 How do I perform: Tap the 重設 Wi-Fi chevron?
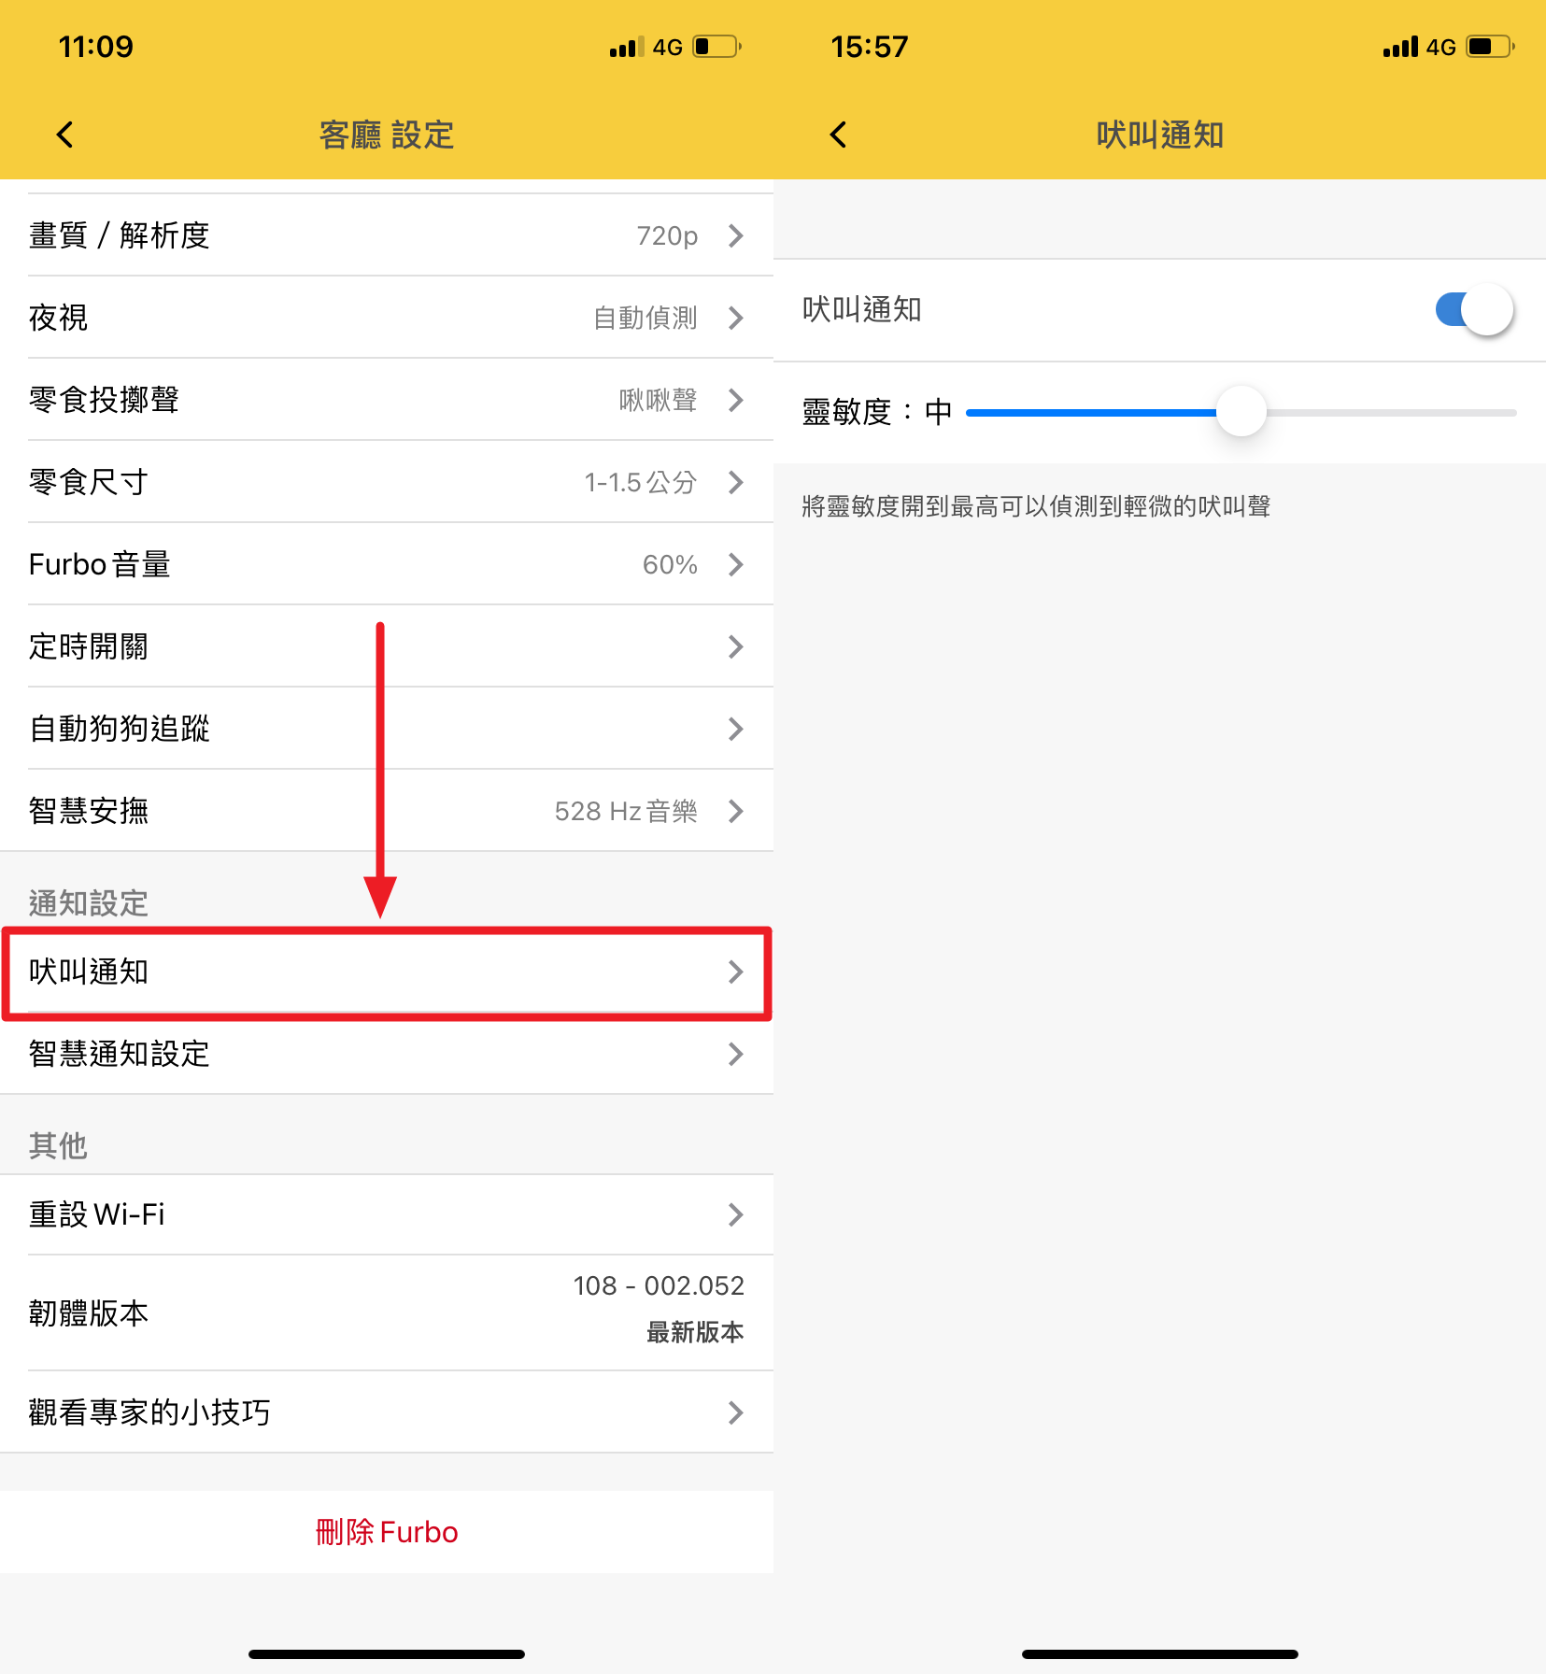point(736,1214)
